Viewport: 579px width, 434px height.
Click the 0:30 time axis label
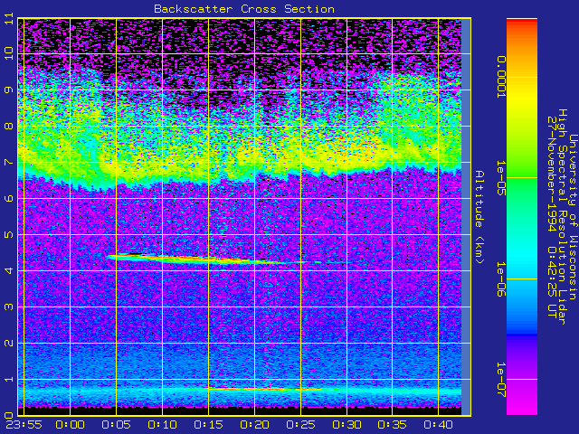pyautogui.click(x=347, y=425)
